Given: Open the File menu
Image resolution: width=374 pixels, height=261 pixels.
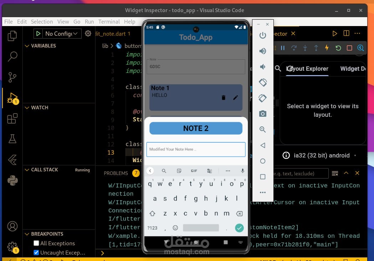Looking at the screenshot, I should (8, 22).
